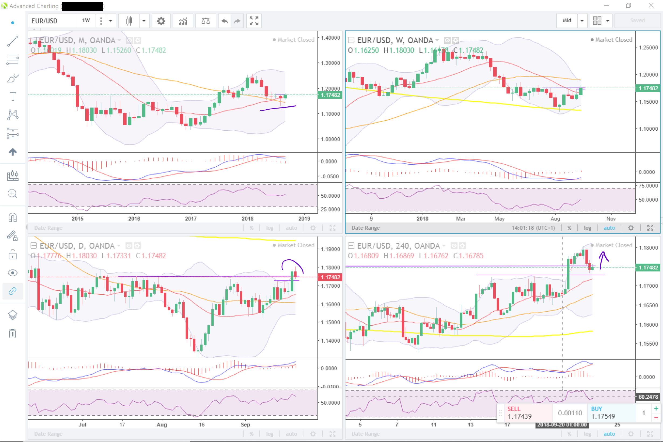
Task: Open the indicators chart icon in toolbar
Action: 183,21
